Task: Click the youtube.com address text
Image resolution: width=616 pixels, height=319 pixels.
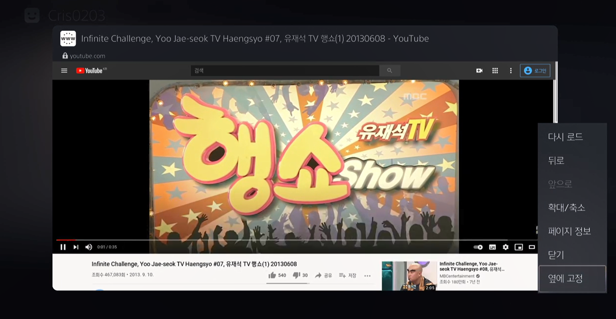Action: [87, 56]
